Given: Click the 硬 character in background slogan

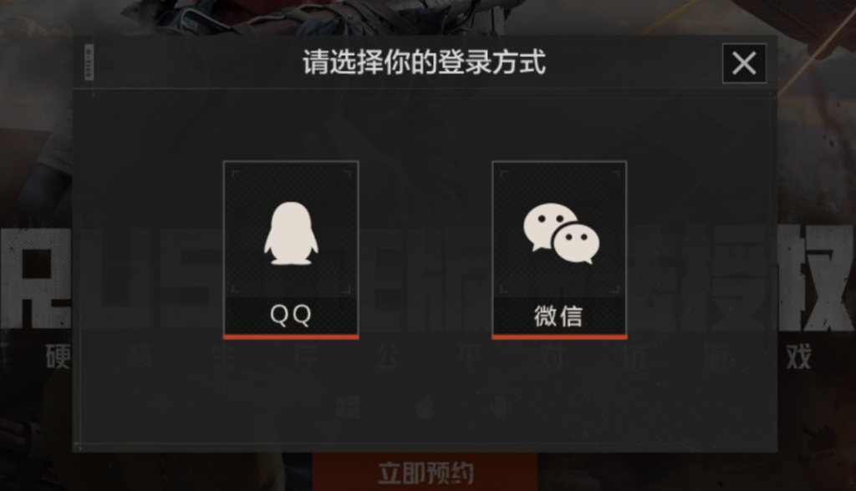Looking at the screenshot, I should [59, 357].
